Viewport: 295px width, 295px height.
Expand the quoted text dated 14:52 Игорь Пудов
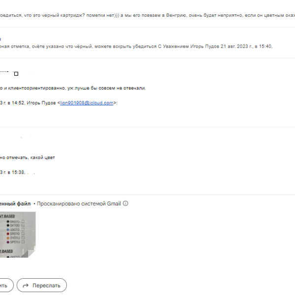click(59, 103)
